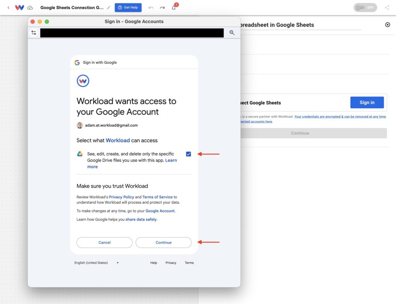Close the Google Sheets side panel

(387, 25)
